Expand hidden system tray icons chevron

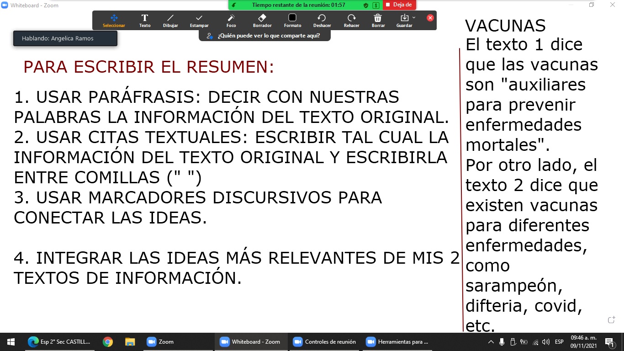click(x=491, y=342)
